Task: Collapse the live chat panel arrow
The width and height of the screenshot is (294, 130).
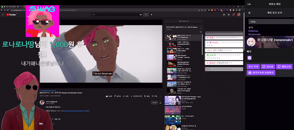Action: pos(249,4)
